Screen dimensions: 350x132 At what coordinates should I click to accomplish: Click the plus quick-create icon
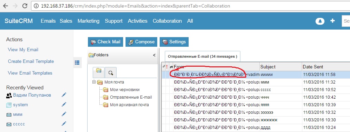333,21
